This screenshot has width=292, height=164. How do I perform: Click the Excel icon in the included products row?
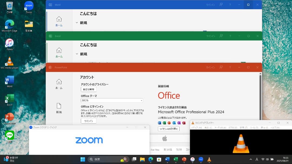(x=164, y=123)
